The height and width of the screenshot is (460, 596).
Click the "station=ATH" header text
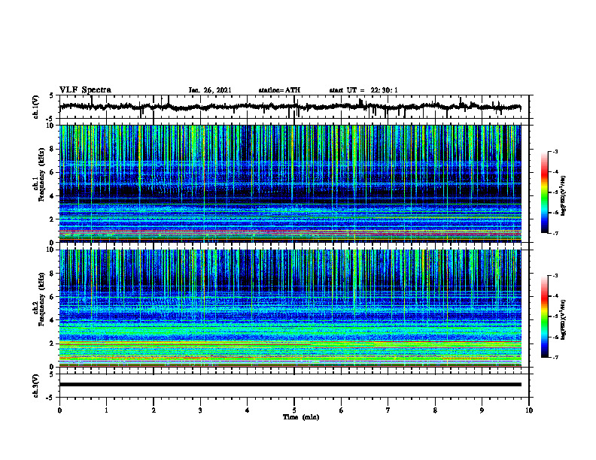[x=279, y=90]
